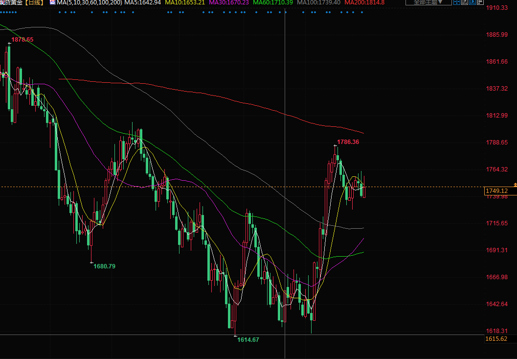Select the yellow MA10:1653.21 legend

point(185,2)
